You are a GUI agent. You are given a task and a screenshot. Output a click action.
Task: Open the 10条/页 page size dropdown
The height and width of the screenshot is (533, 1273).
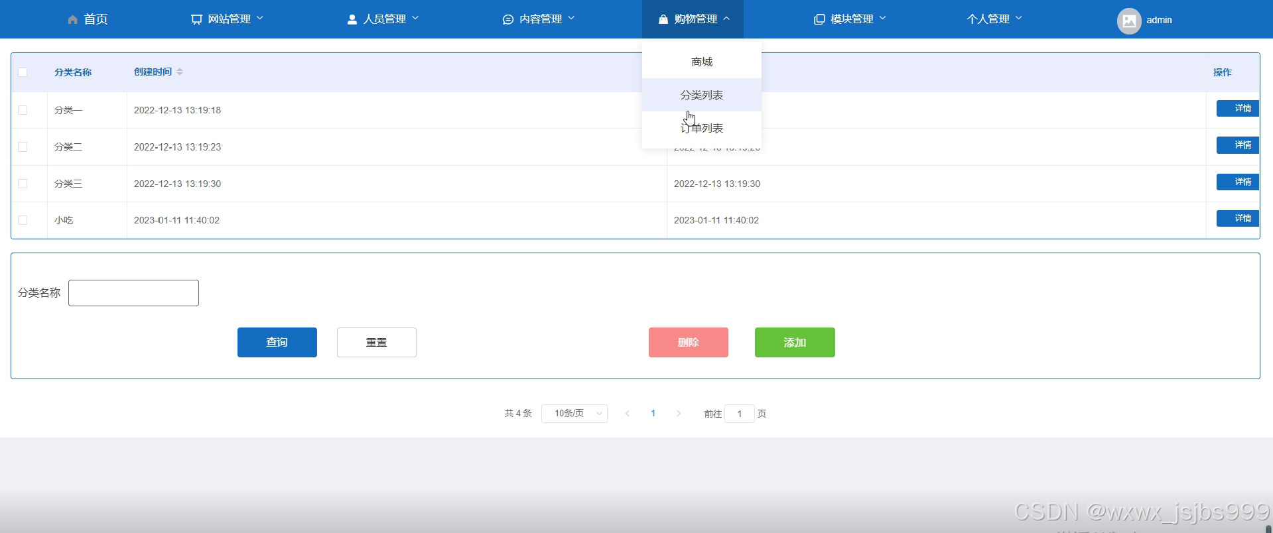[x=574, y=414]
